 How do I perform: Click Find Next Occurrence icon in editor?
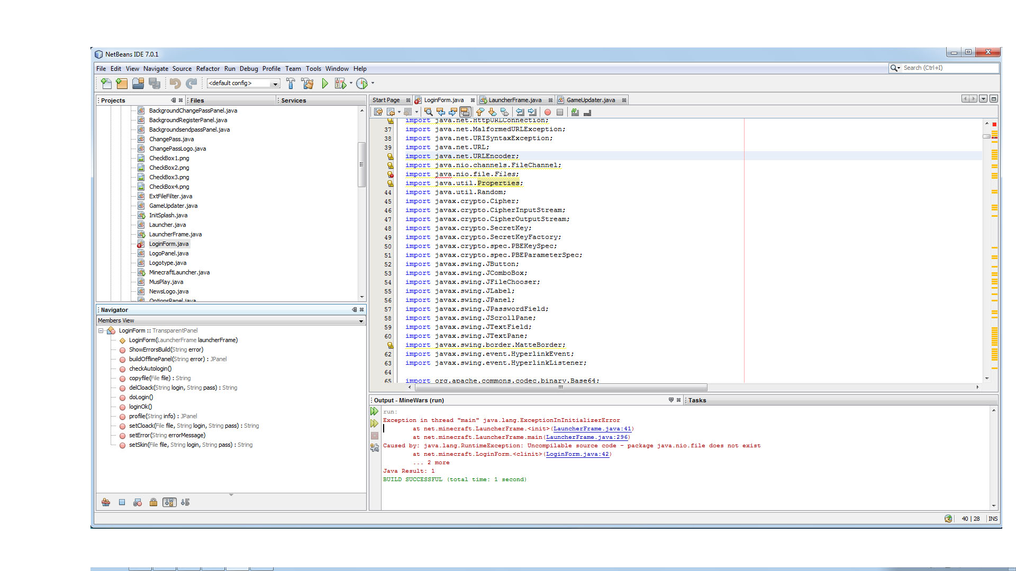point(452,112)
